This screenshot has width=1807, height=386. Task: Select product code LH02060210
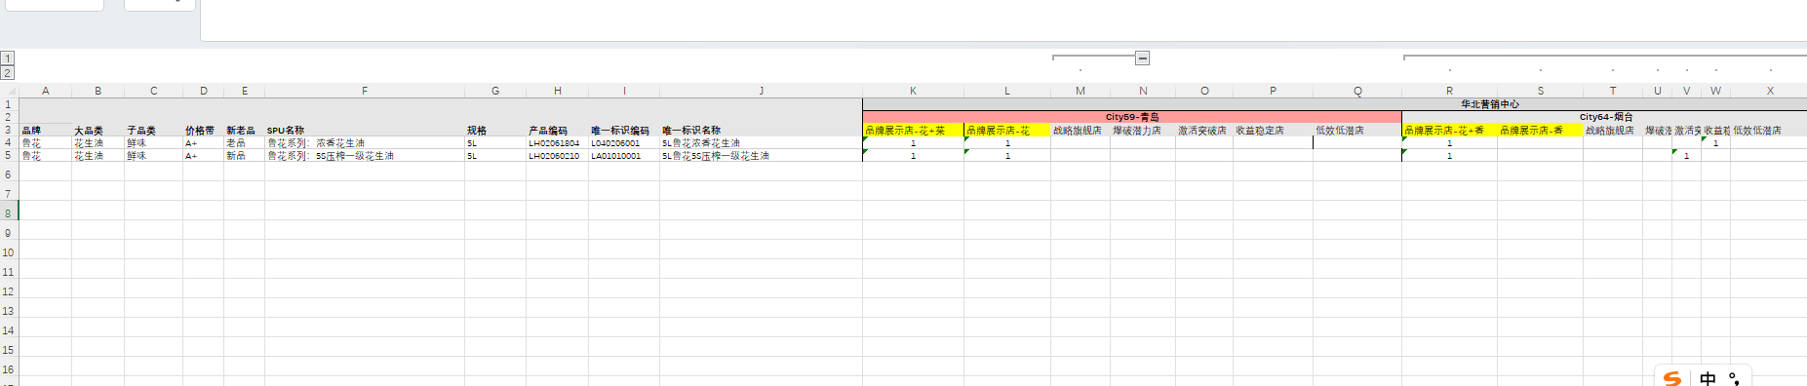(557, 155)
